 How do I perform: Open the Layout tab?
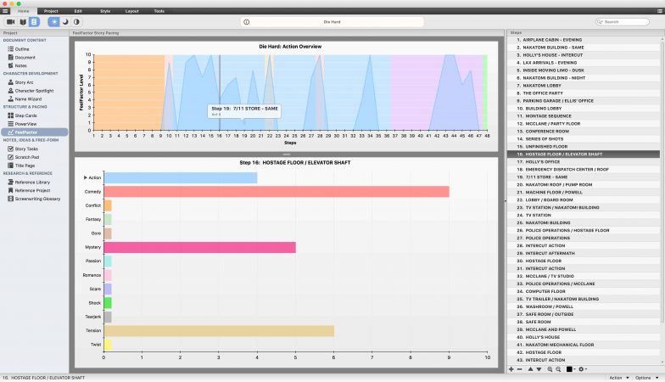[x=132, y=11]
